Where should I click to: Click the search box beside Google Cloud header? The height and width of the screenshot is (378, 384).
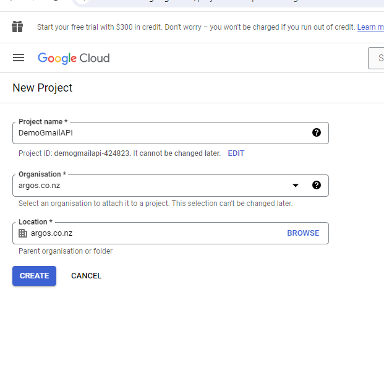pyautogui.click(x=376, y=58)
